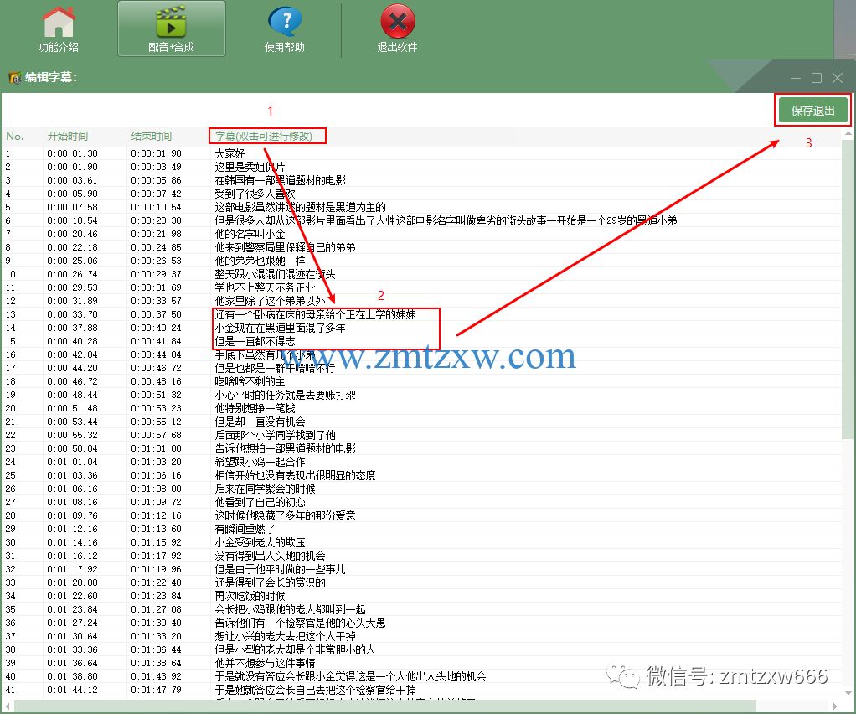Select subtitle 这部电影虽然讲述的题材是黑道为主的

(x=300, y=207)
